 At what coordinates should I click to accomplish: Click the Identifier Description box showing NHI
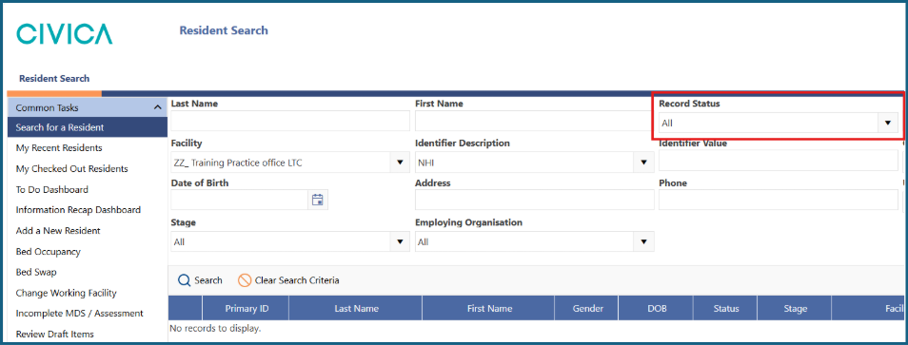click(x=535, y=163)
